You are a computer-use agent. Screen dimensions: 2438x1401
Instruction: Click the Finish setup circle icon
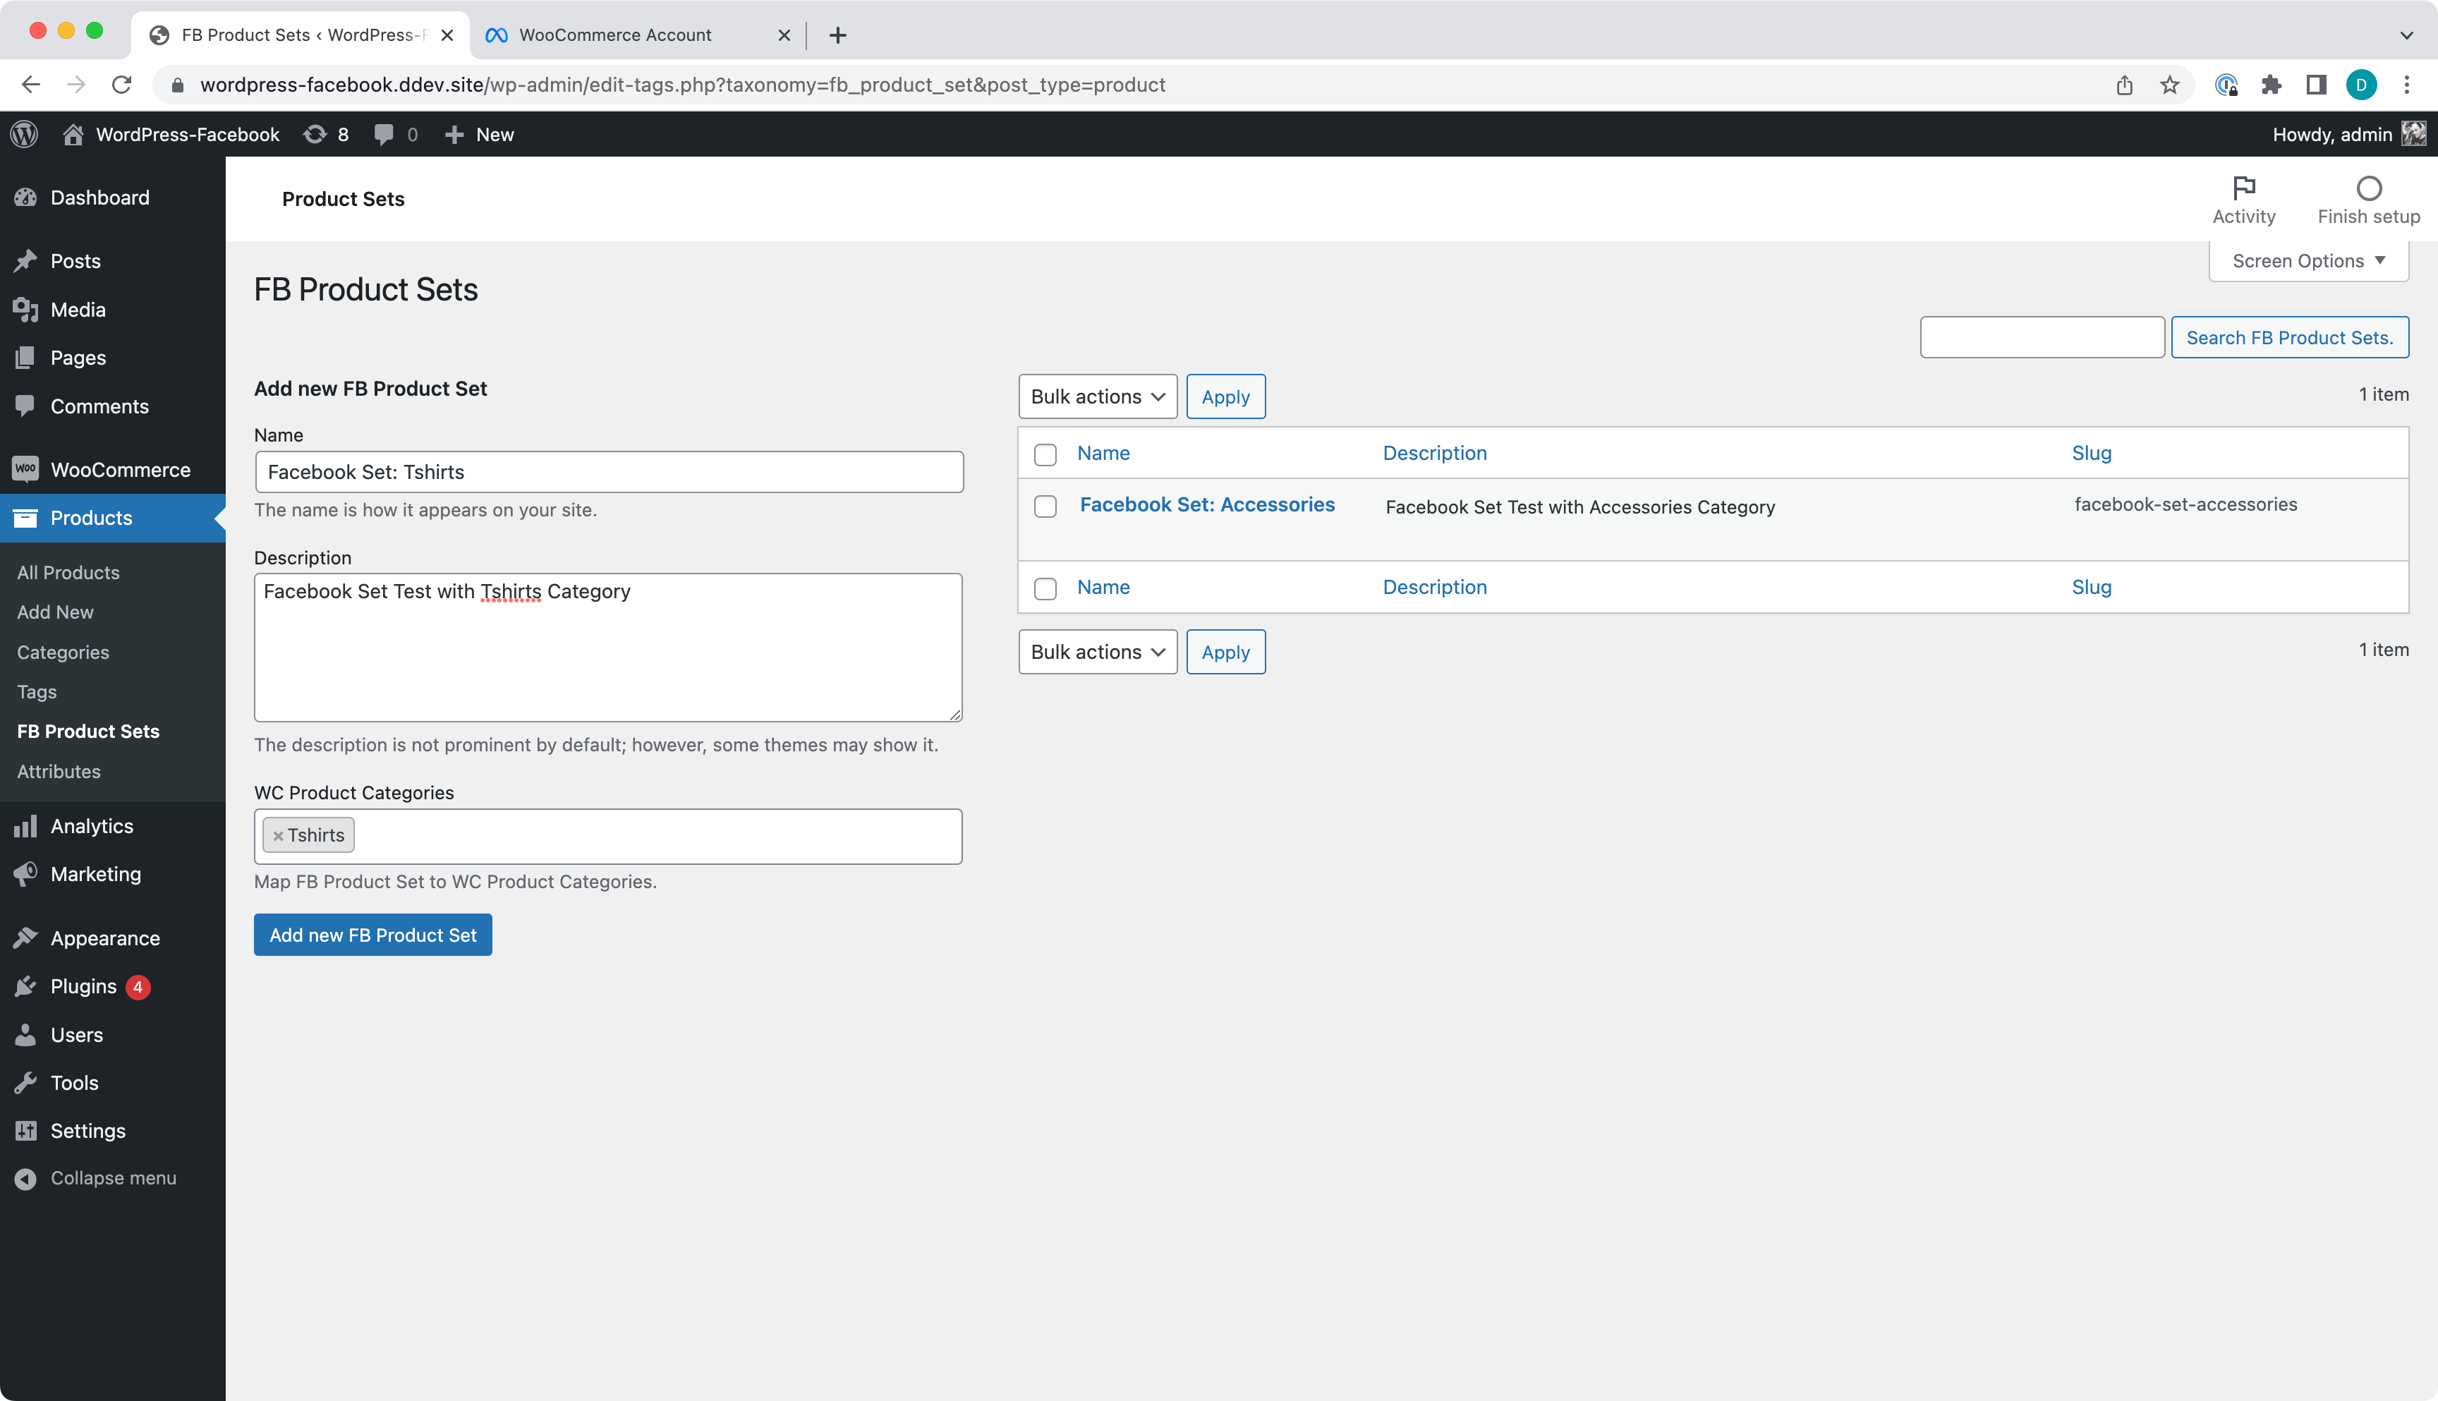coord(2369,188)
